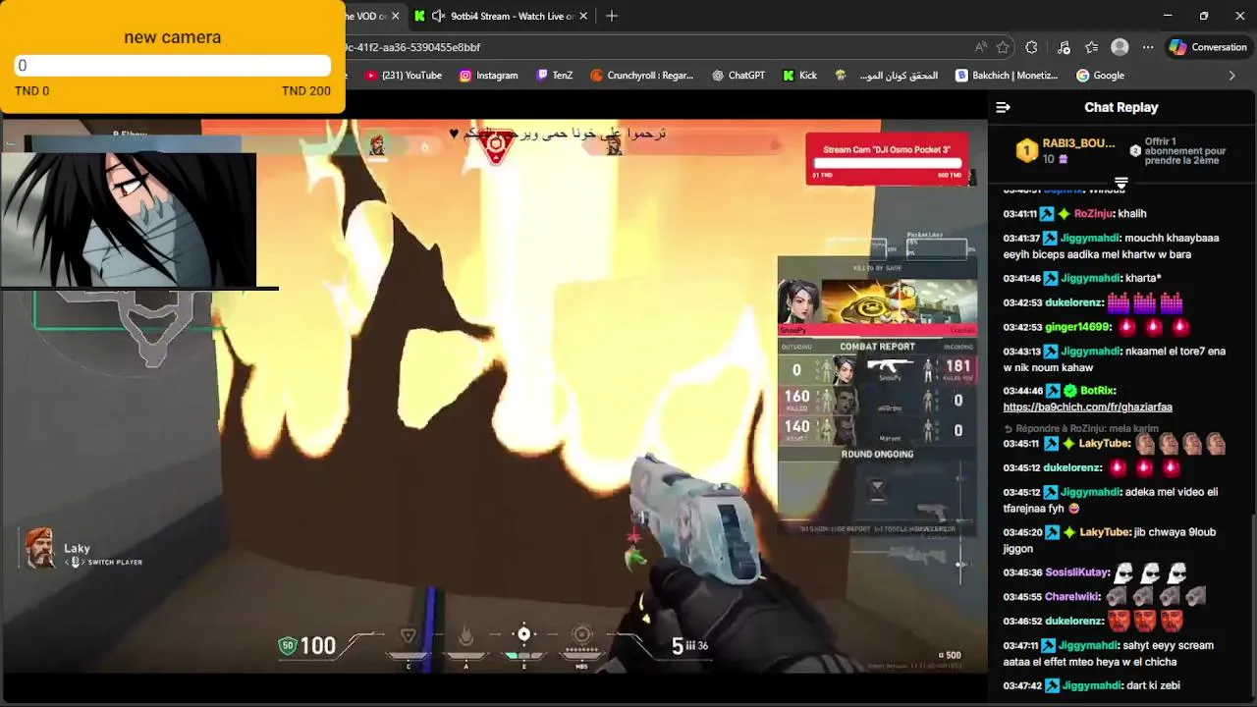Open the Kick bookmark
Image resolution: width=1257 pixels, height=707 pixels.
(799, 76)
